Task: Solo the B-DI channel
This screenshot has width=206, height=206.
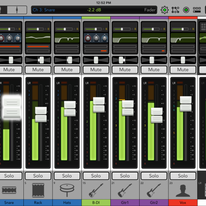Action: coord(96,176)
